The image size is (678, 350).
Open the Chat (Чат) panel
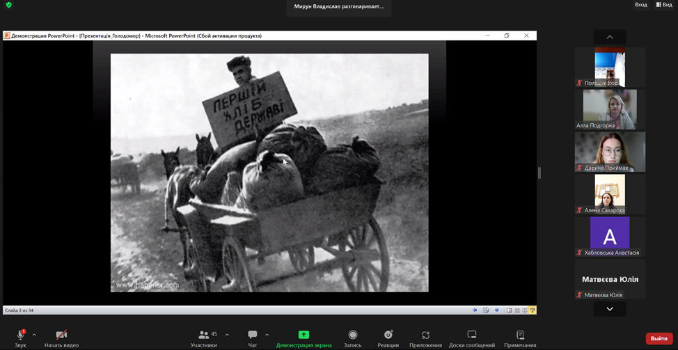click(x=252, y=335)
